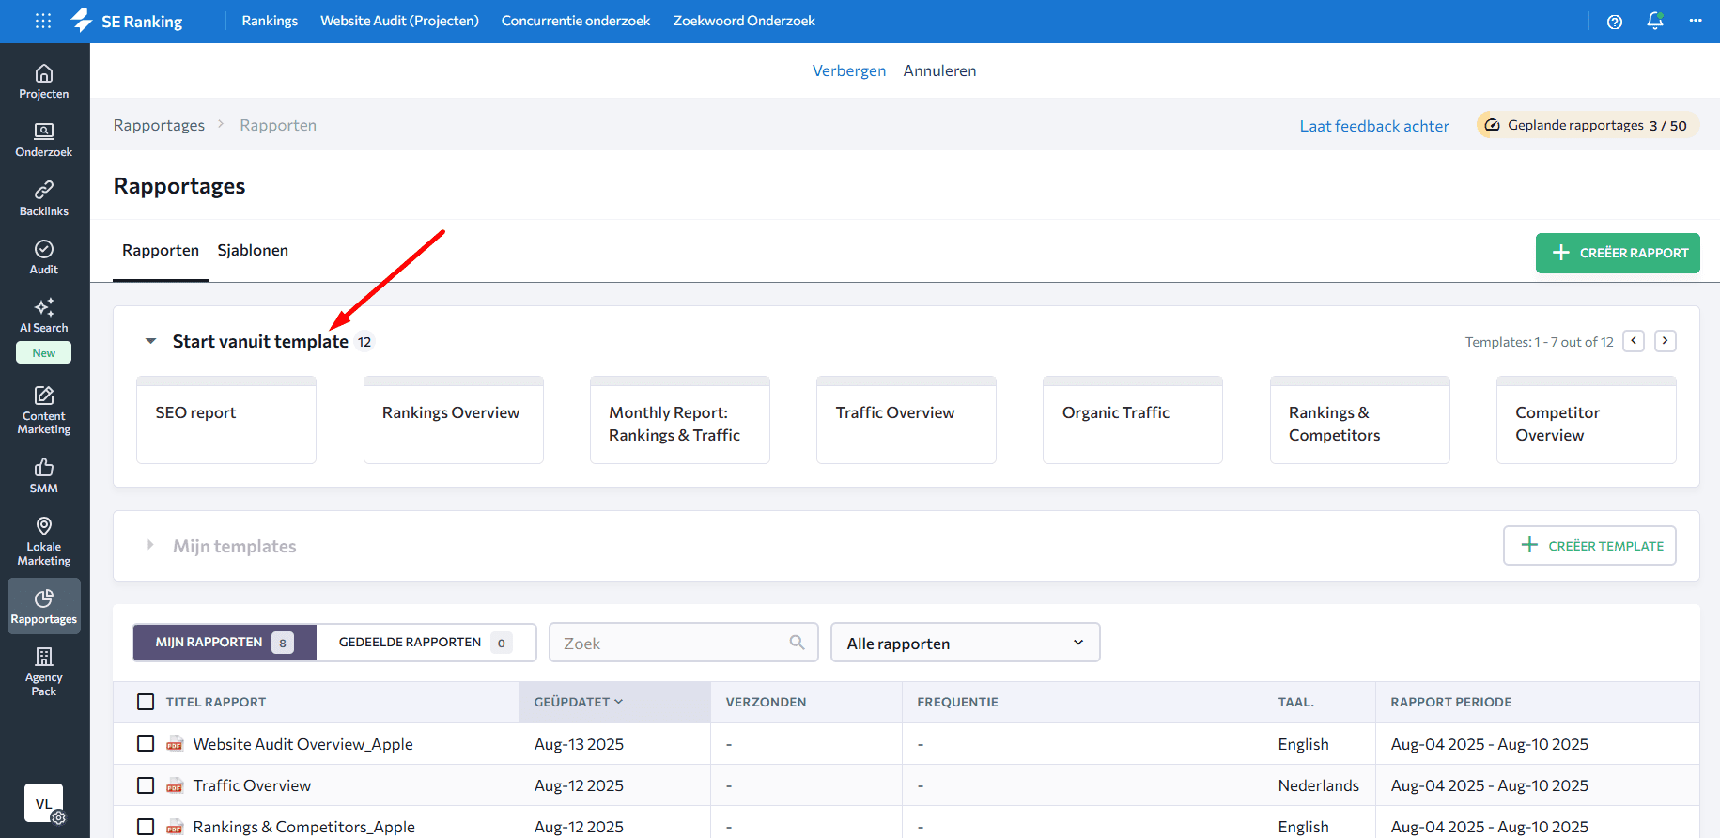Open Audit in the sidebar
The image size is (1720, 838).
coord(44,257)
